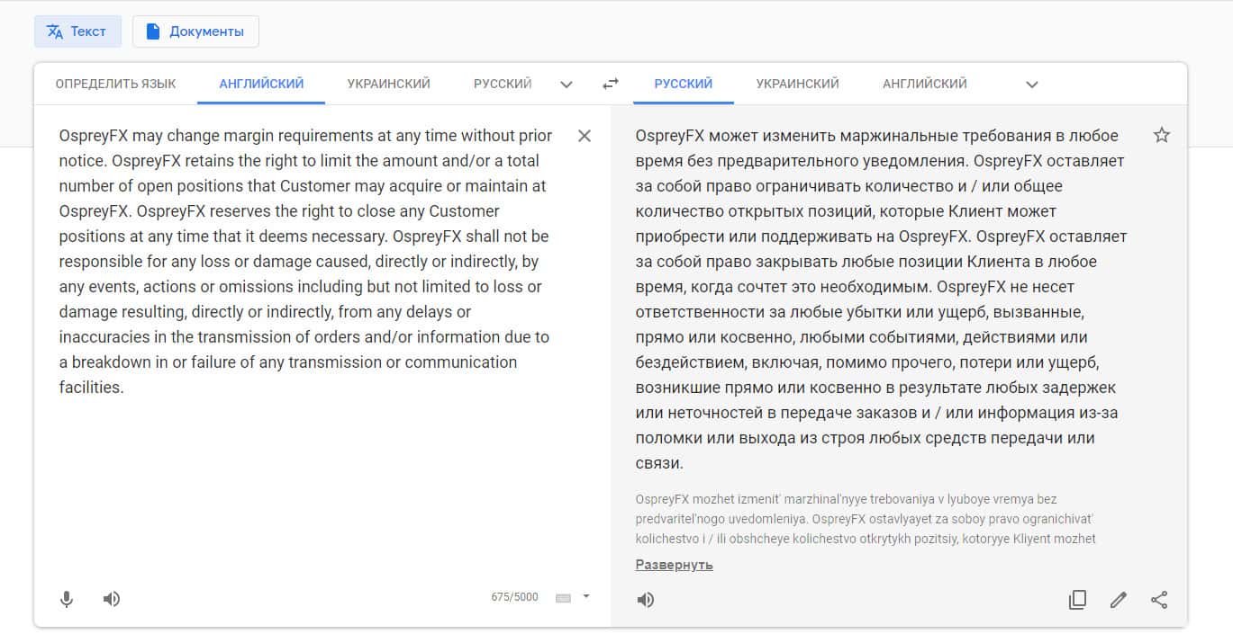Select the Текст translation mode button

(77, 31)
